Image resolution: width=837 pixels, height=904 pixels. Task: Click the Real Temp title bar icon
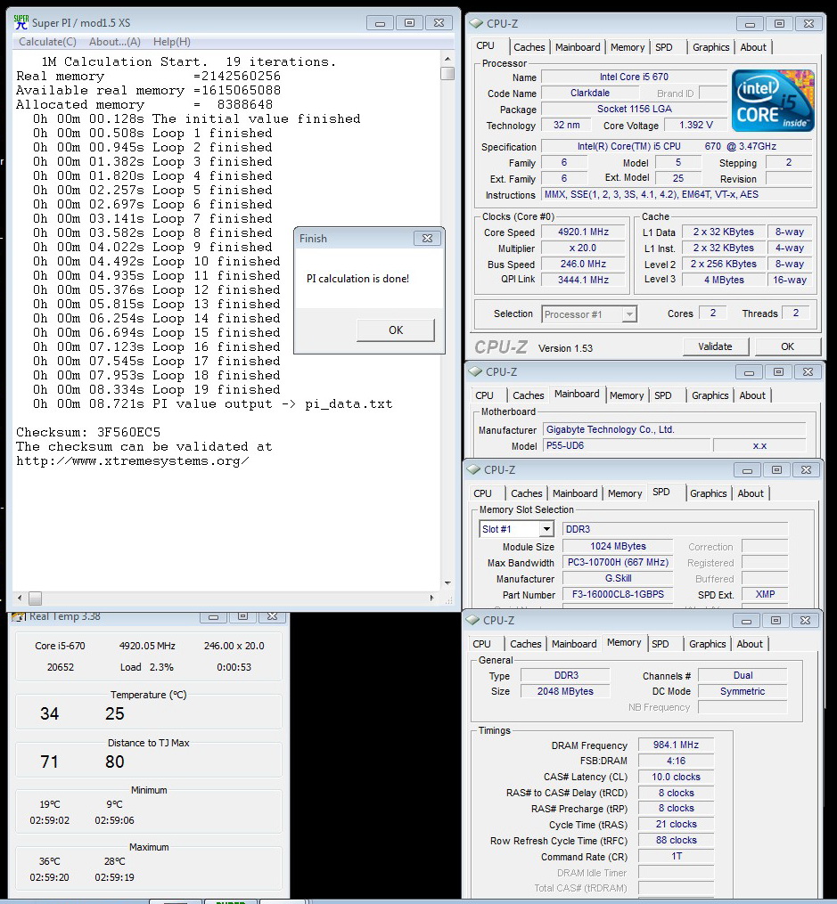[19, 616]
